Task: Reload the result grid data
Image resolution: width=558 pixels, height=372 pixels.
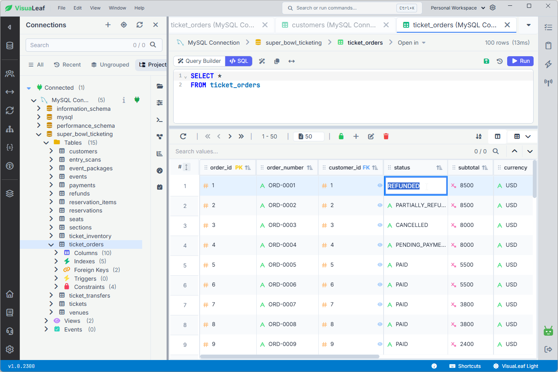Action: coord(183,136)
